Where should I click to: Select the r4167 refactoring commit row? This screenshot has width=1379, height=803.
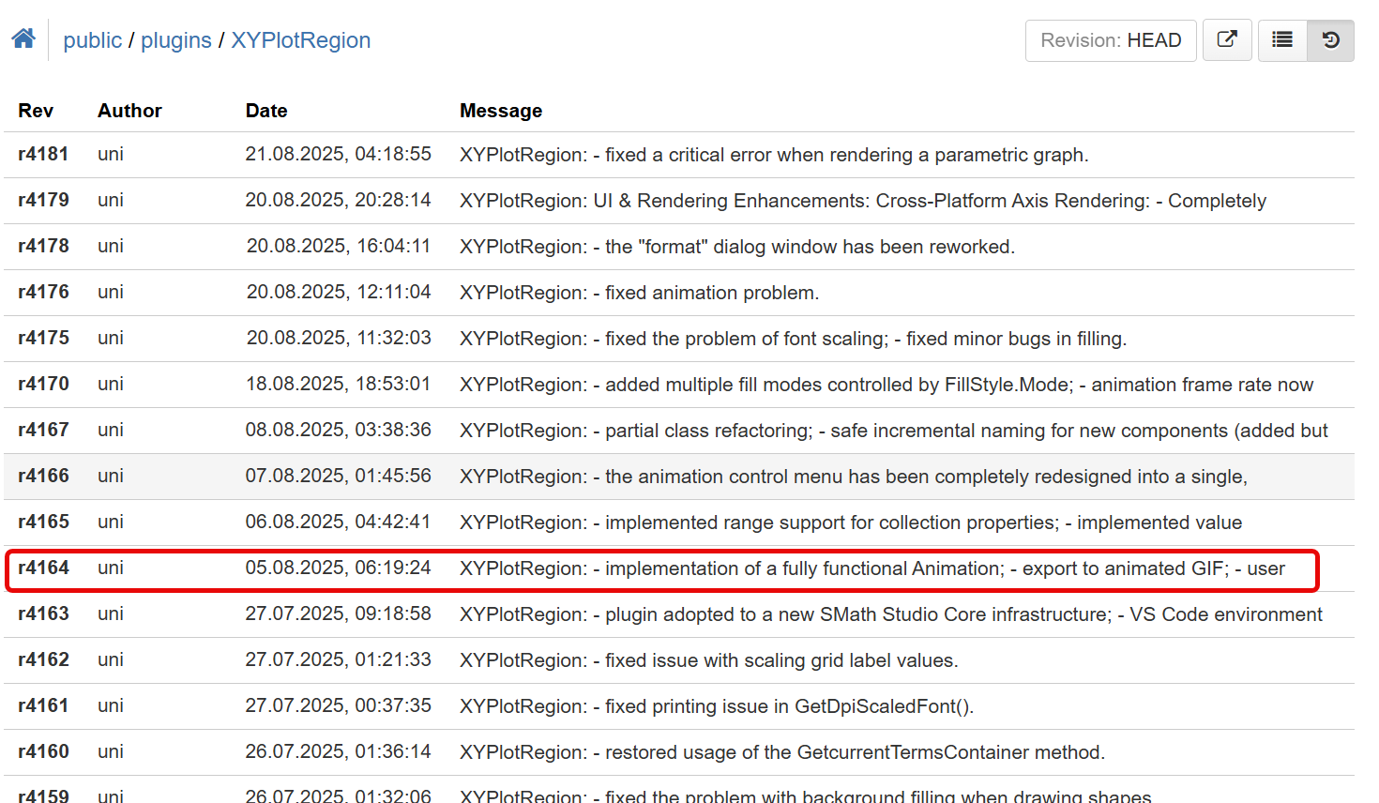click(x=43, y=430)
